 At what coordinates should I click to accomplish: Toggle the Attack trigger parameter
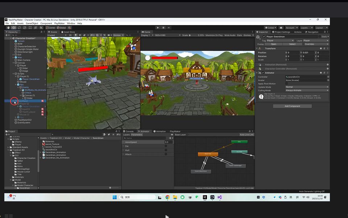166,154
